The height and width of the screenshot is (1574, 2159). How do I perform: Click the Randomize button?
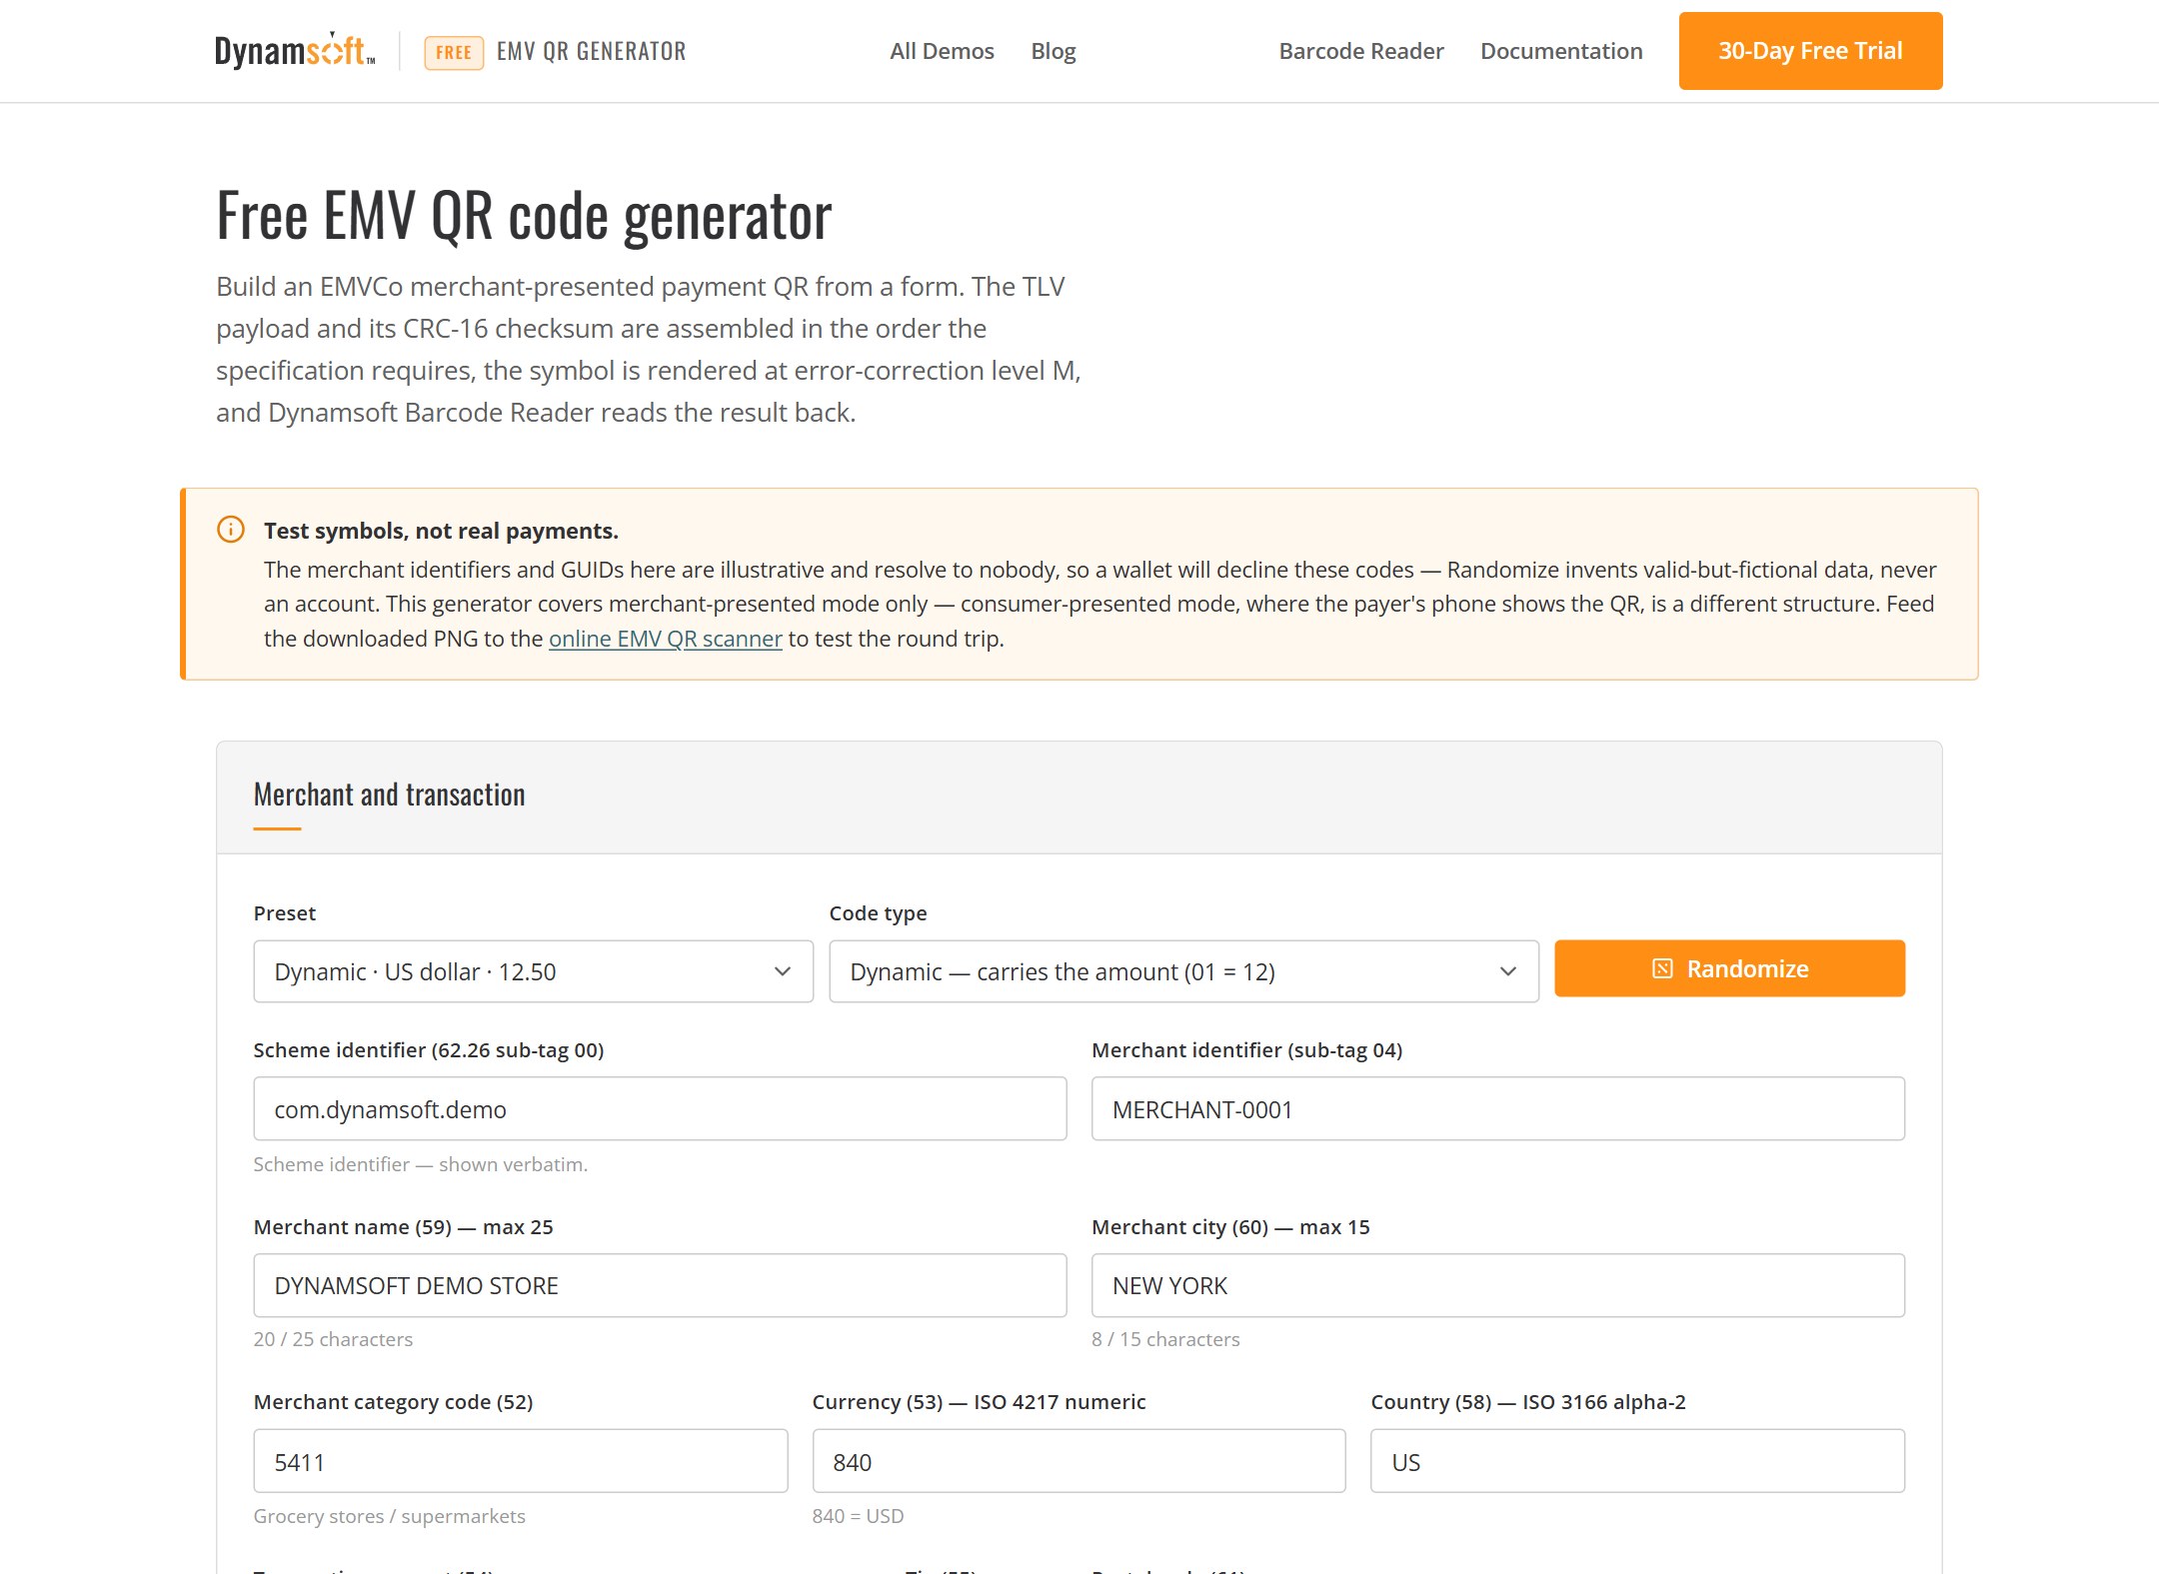click(x=1729, y=968)
